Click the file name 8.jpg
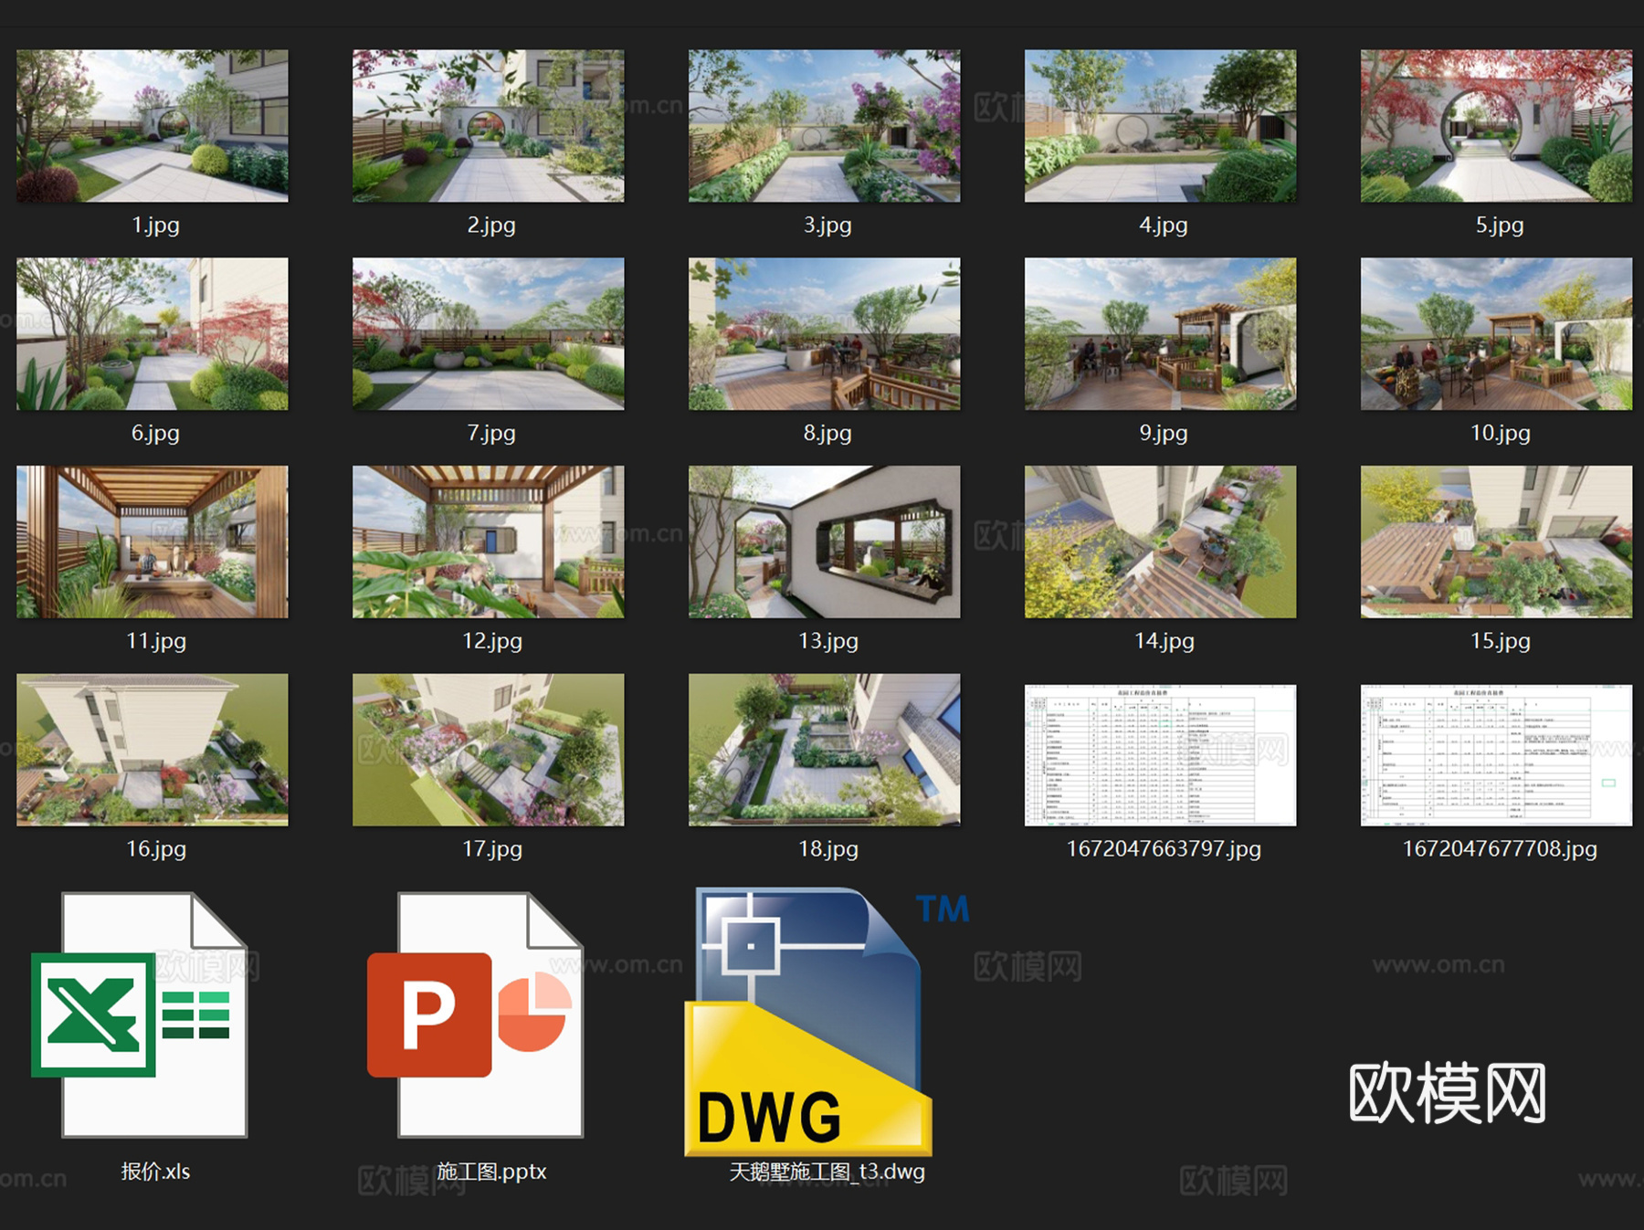The height and width of the screenshot is (1230, 1644). click(828, 433)
